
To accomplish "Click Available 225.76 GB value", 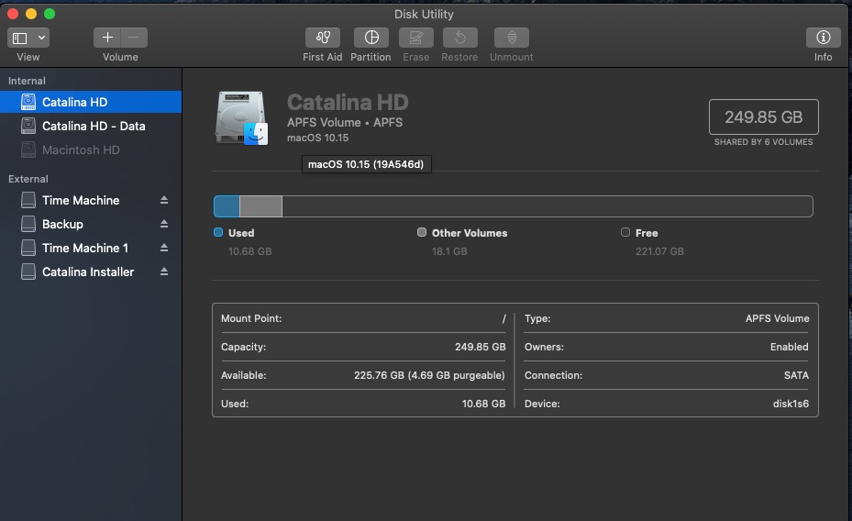I will (429, 375).
